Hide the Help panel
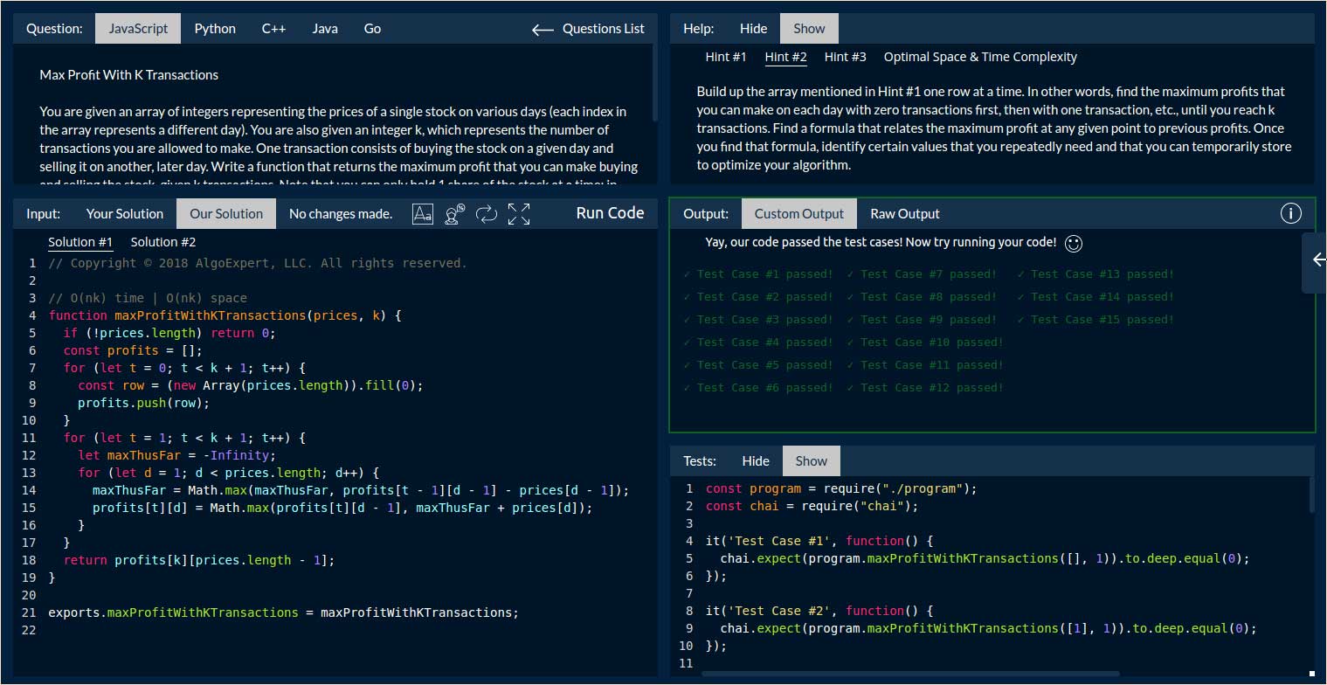Screen dimensions: 1327x685 click(753, 29)
